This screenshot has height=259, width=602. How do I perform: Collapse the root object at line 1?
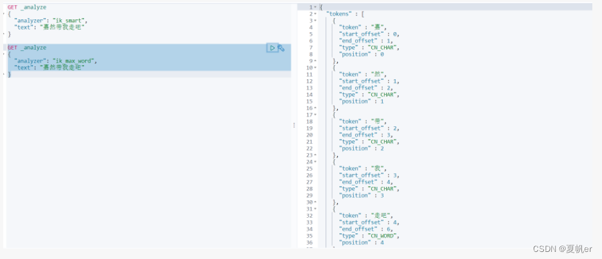point(315,6)
